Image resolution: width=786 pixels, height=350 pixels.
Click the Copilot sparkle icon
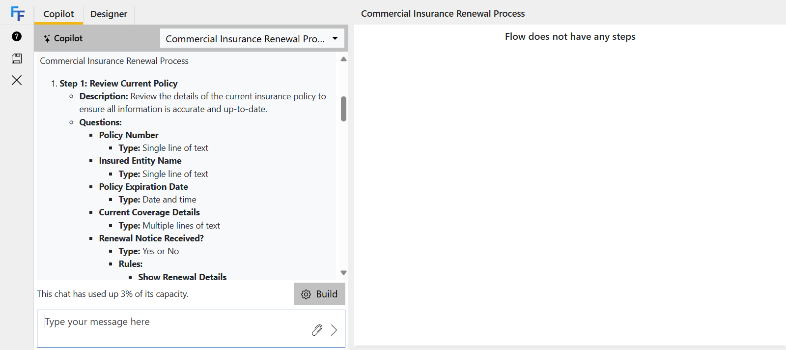coord(47,38)
